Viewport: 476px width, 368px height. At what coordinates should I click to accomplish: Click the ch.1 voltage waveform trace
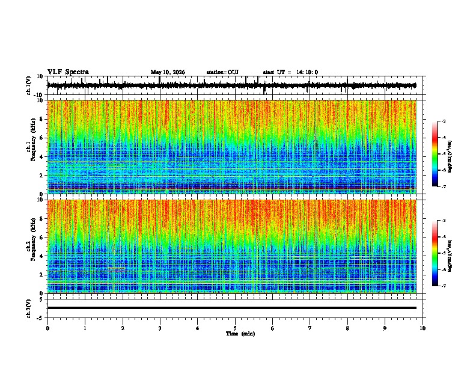[231, 85]
